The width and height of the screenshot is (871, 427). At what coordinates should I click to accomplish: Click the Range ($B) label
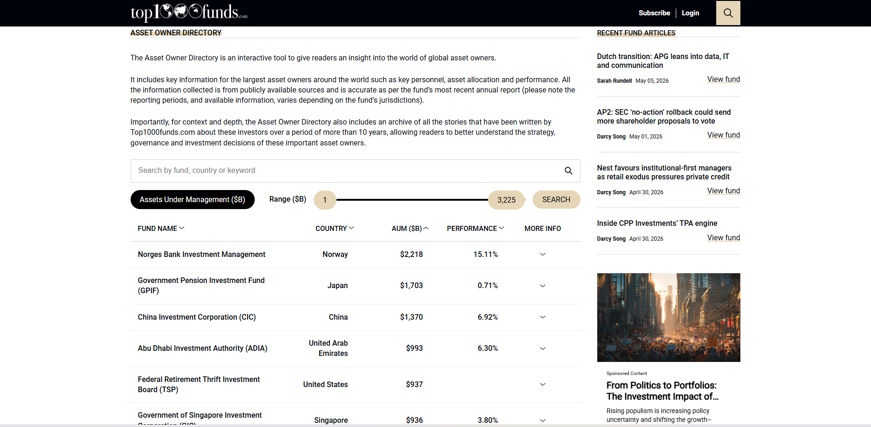[x=288, y=199]
